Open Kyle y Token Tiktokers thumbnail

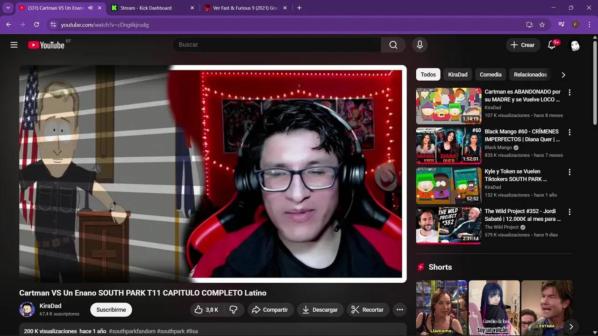(x=448, y=185)
